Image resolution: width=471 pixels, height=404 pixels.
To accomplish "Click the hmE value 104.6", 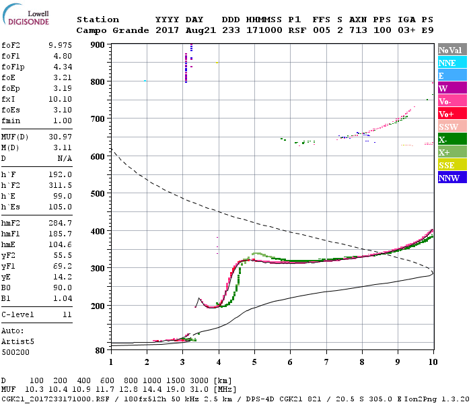I will coord(61,244).
